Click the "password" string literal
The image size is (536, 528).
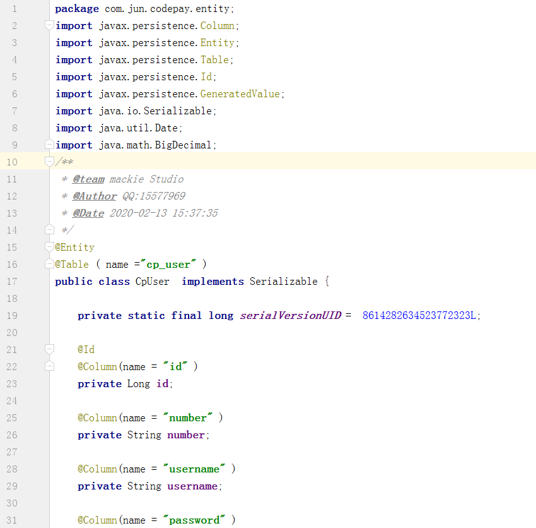coord(194,520)
